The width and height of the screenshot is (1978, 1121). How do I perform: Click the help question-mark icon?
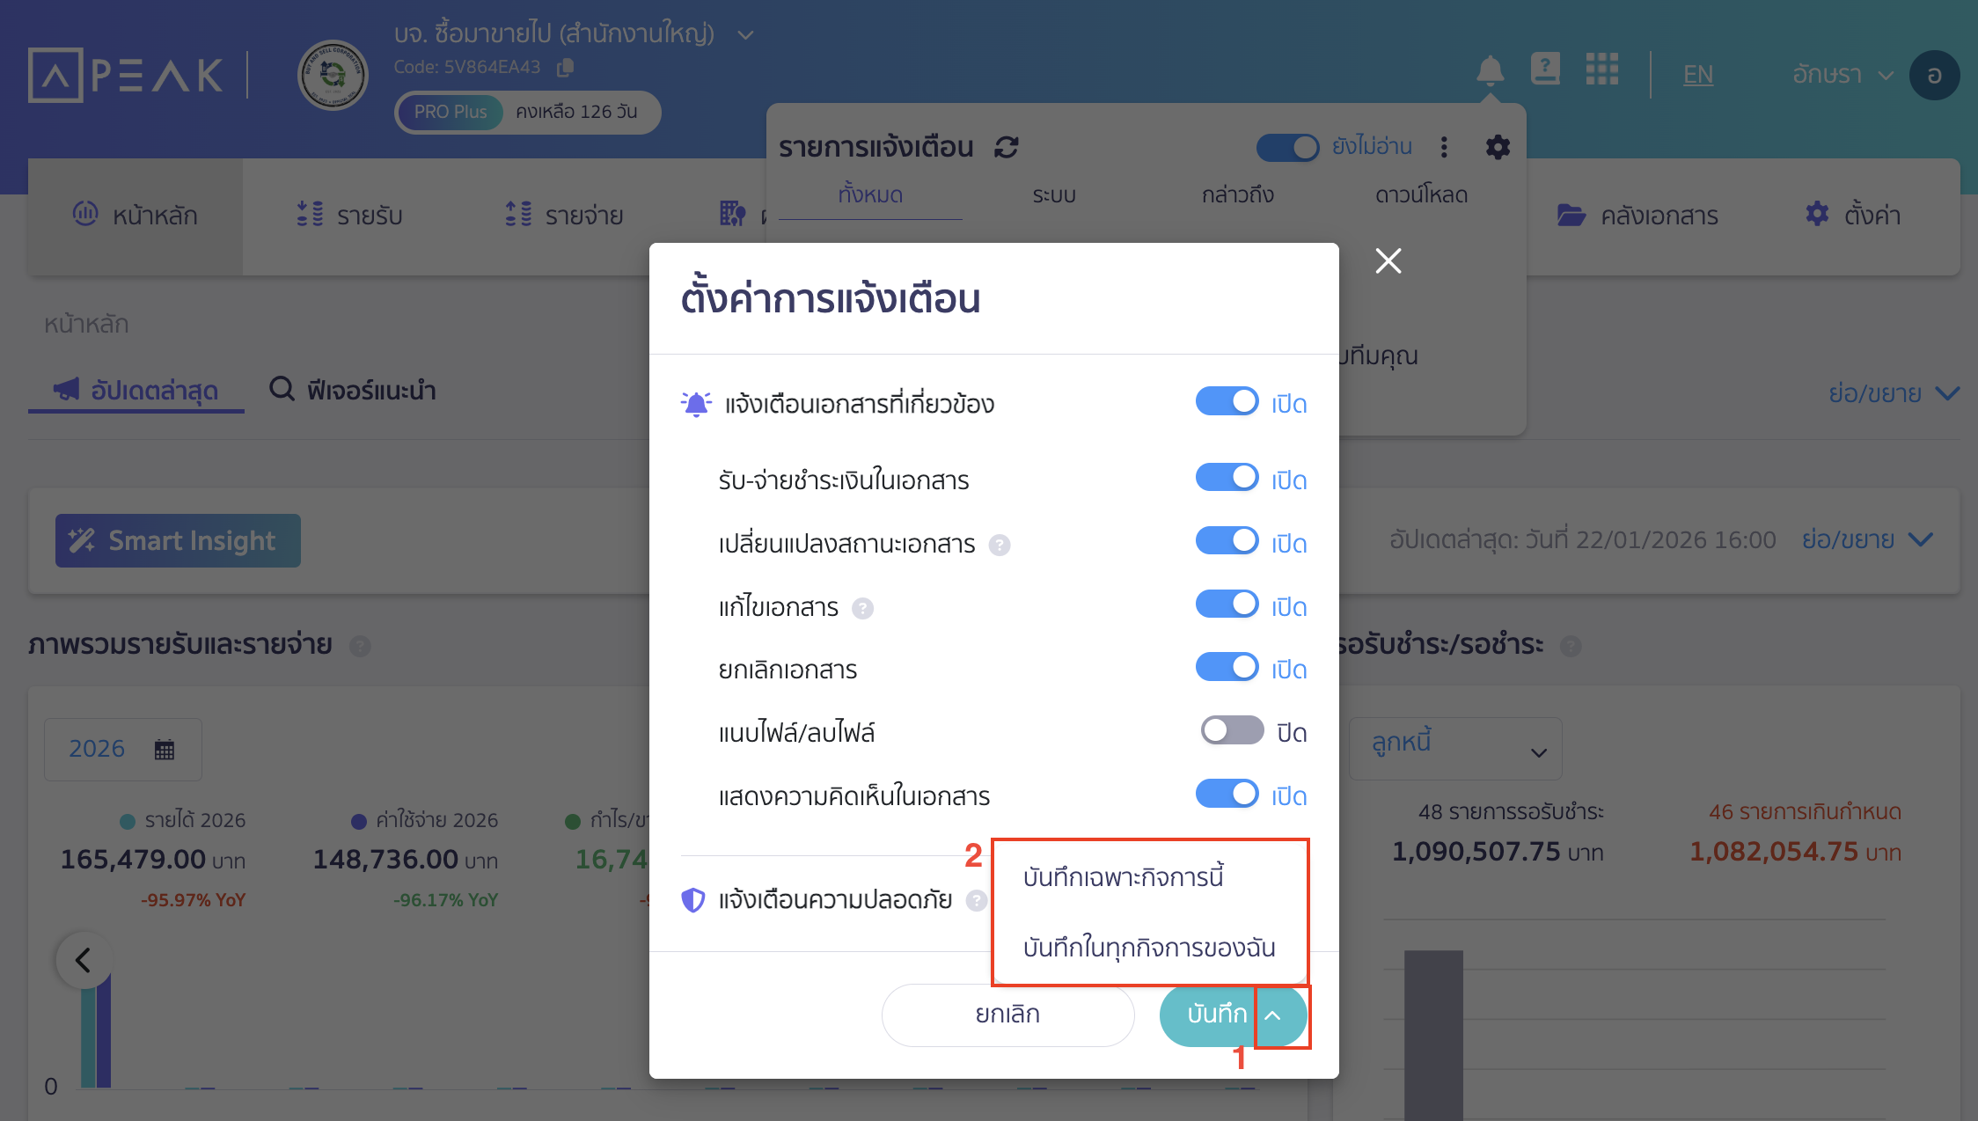click(x=1546, y=69)
